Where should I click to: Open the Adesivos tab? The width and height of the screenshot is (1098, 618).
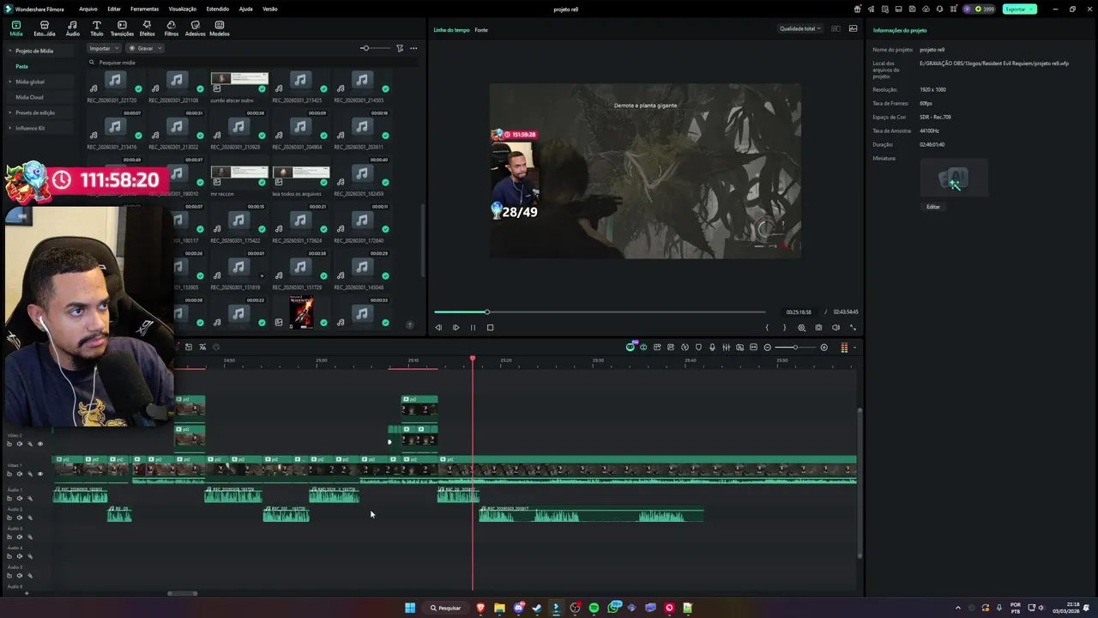click(195, 28)
